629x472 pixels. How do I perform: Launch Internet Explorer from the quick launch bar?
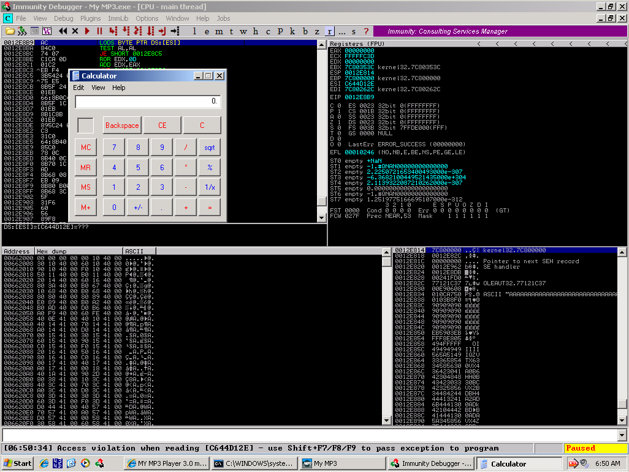pos(44,463)
